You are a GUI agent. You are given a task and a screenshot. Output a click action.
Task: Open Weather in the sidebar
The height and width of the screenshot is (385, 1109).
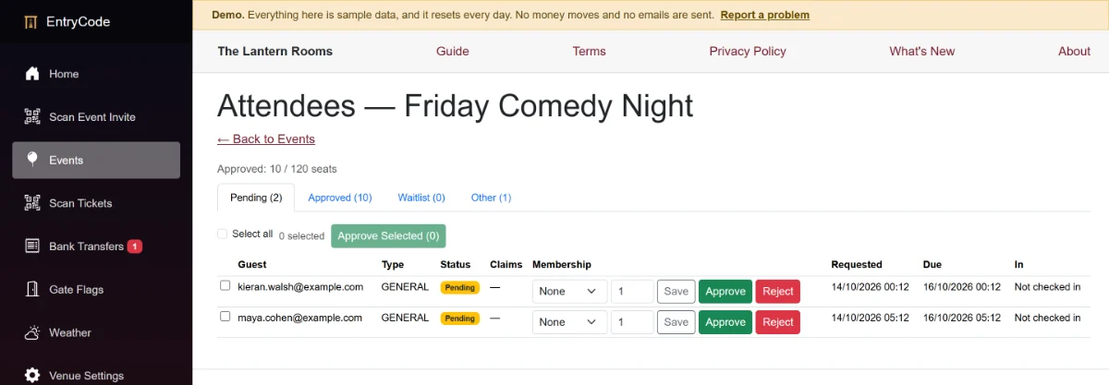96,332
